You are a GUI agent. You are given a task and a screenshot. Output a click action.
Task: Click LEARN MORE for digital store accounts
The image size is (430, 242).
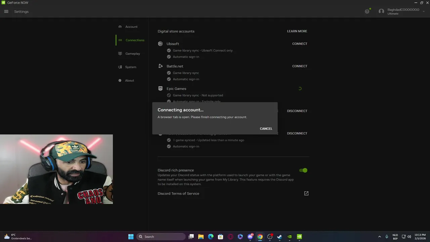click(x=297, y=31)
